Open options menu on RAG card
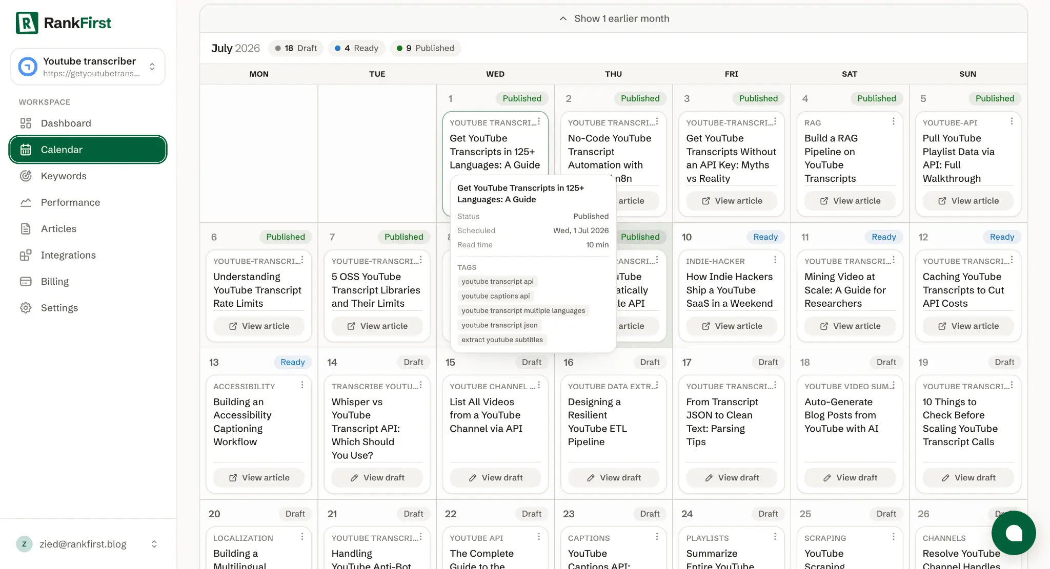The image size is (1050, 569). pos(893,121)
